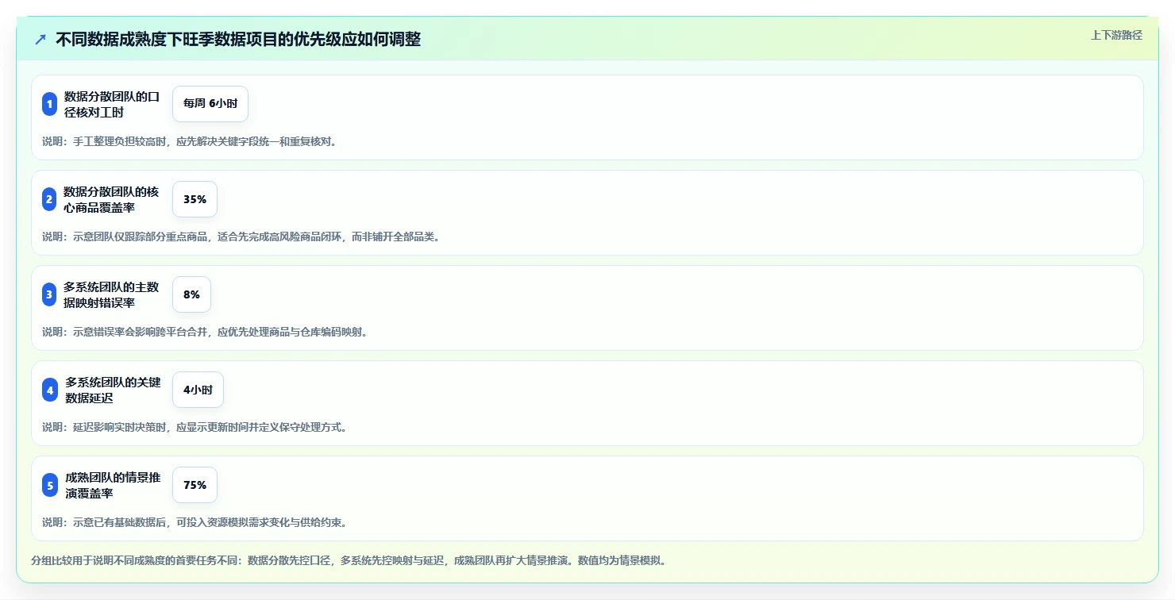
Task: Click the footer text starting 分组比较用于说明
Action: click(349, 560)
